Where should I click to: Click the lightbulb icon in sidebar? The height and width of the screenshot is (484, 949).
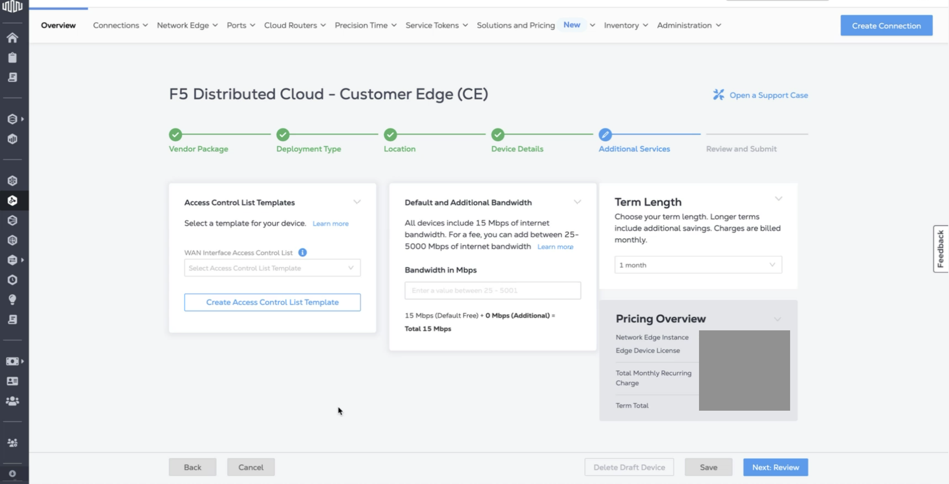click(x=12, y=299)
